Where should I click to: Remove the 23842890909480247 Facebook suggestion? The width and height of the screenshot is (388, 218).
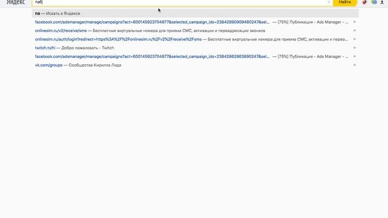pyautogui.click(x=354, y=22)
